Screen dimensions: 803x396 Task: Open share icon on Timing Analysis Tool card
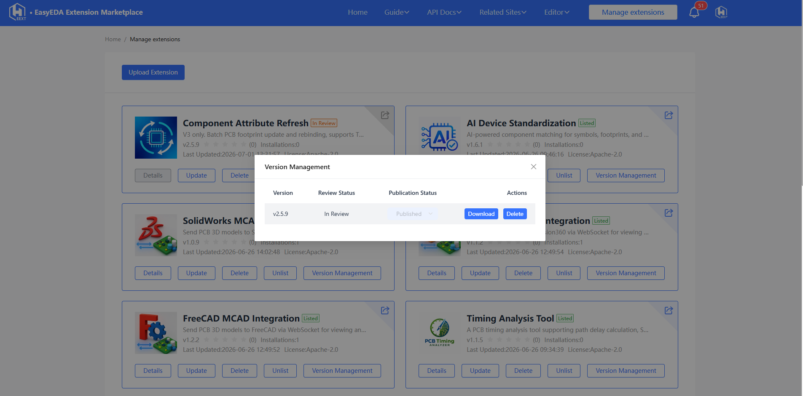pos(669,311)
